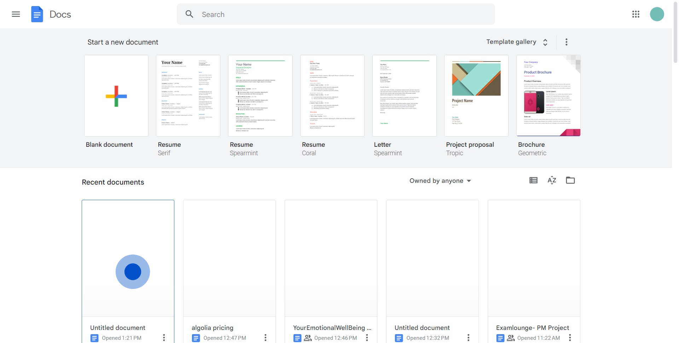Click the 'Examlounge- PM Project' title
Image resolution: width=679 pixels, height=343 pixels.
point(533,328)
